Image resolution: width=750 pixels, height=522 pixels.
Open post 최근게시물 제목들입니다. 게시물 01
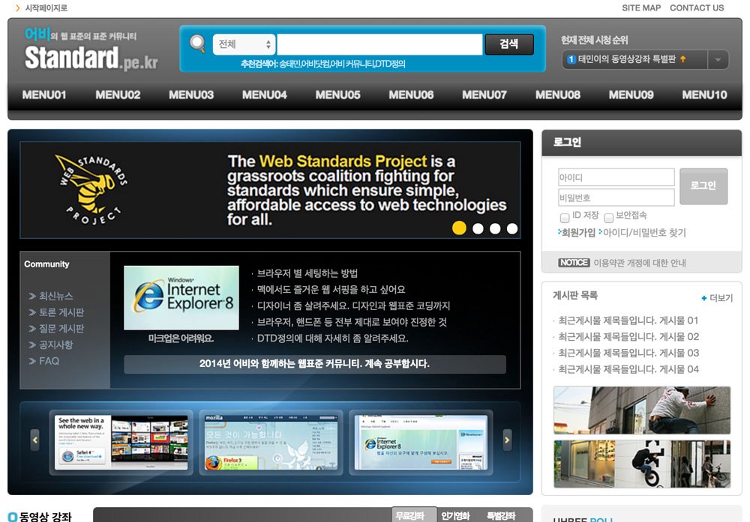click(628, 321)
